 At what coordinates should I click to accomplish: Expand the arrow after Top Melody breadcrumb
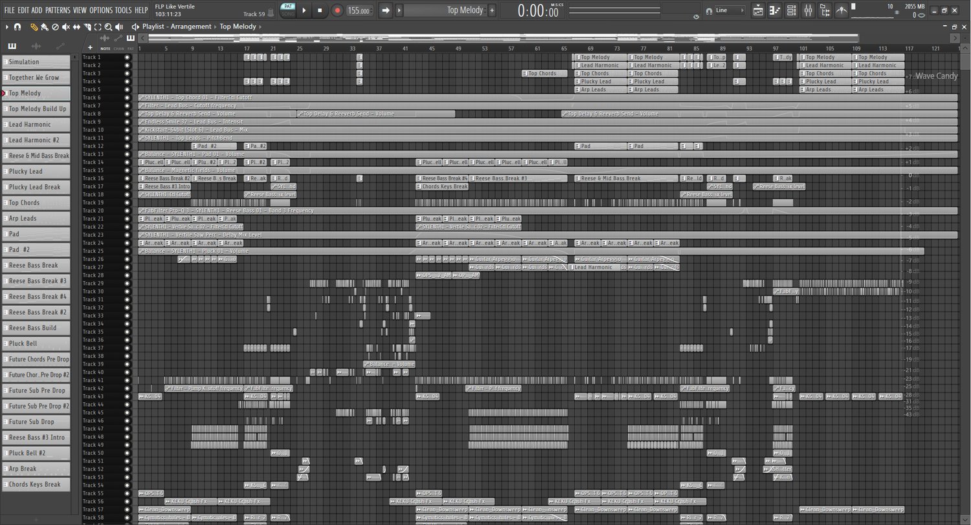[260, 27]
